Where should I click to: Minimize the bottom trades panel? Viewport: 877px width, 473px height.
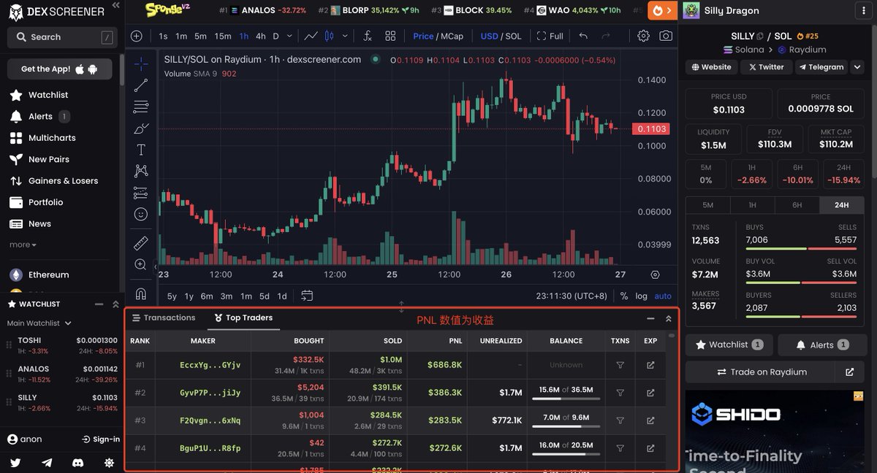pos(650,318)
